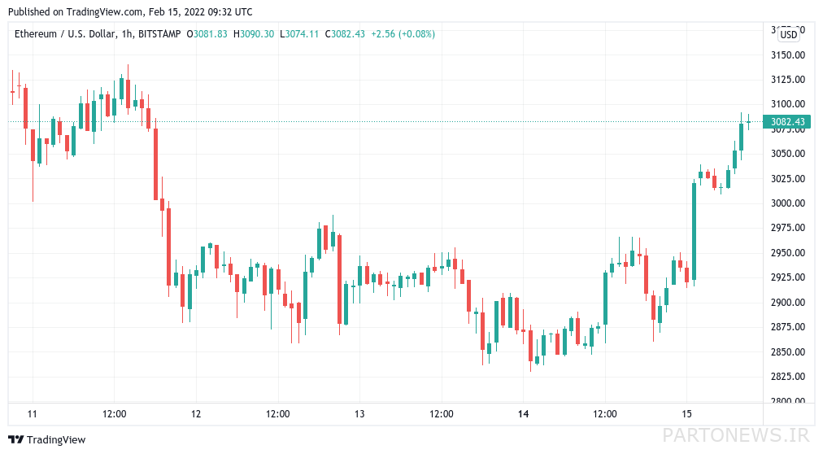
Task: Select the 1h interval label in legend
Action: click(127, 34)
